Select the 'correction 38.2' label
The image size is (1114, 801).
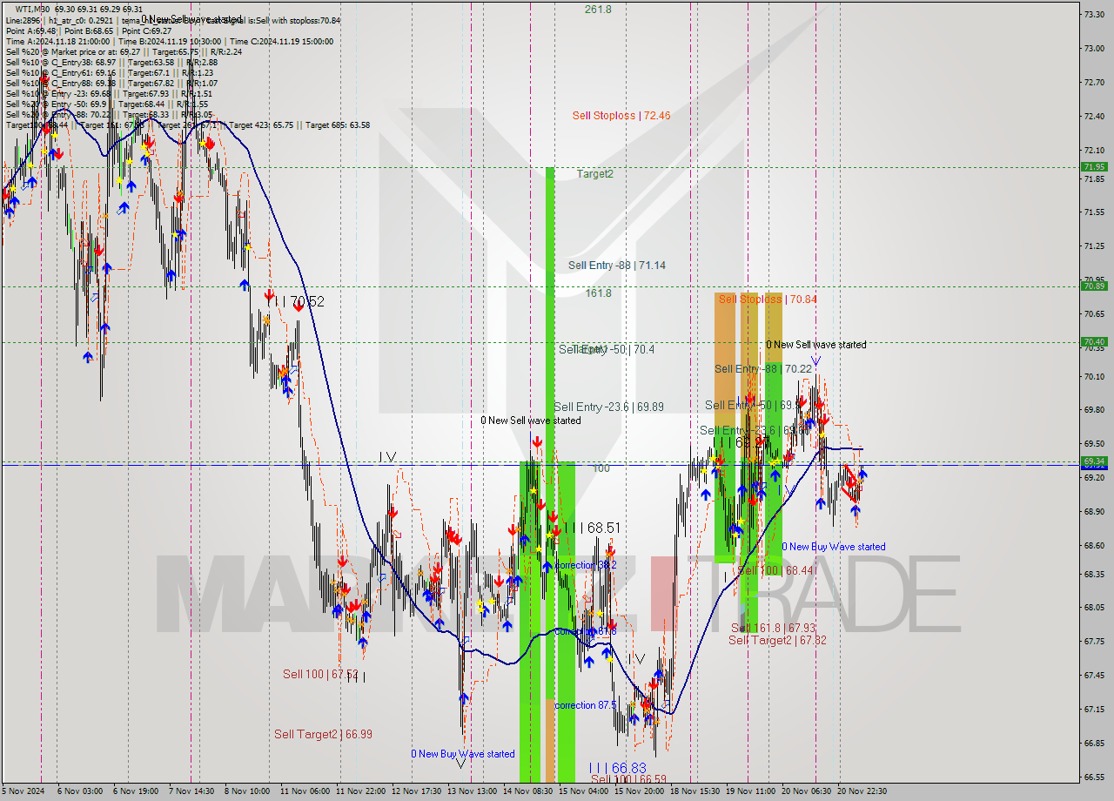point(586,565)
